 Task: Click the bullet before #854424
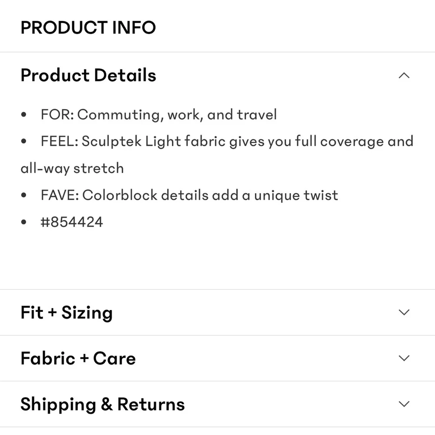[x=24, y=222]
